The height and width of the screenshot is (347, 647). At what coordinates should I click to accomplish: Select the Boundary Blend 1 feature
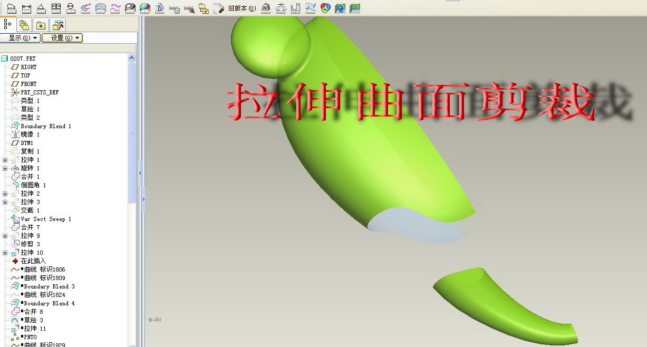(x=45, y=126)
